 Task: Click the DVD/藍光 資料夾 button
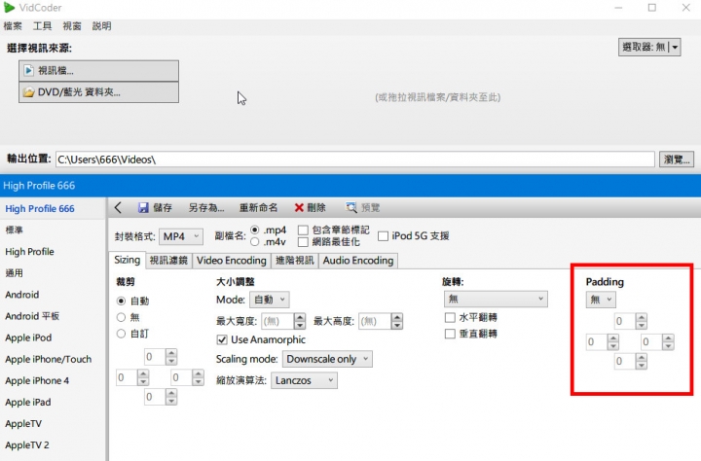pyautogui.click(x=98, y=92)
